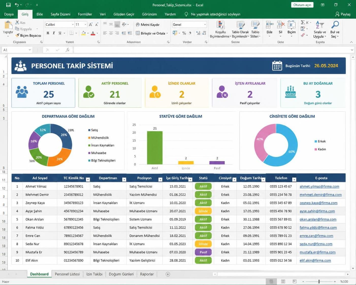Select the Format Painter (Biçim Boyacısı) tool
356x285 pixels.
[28, 36]
